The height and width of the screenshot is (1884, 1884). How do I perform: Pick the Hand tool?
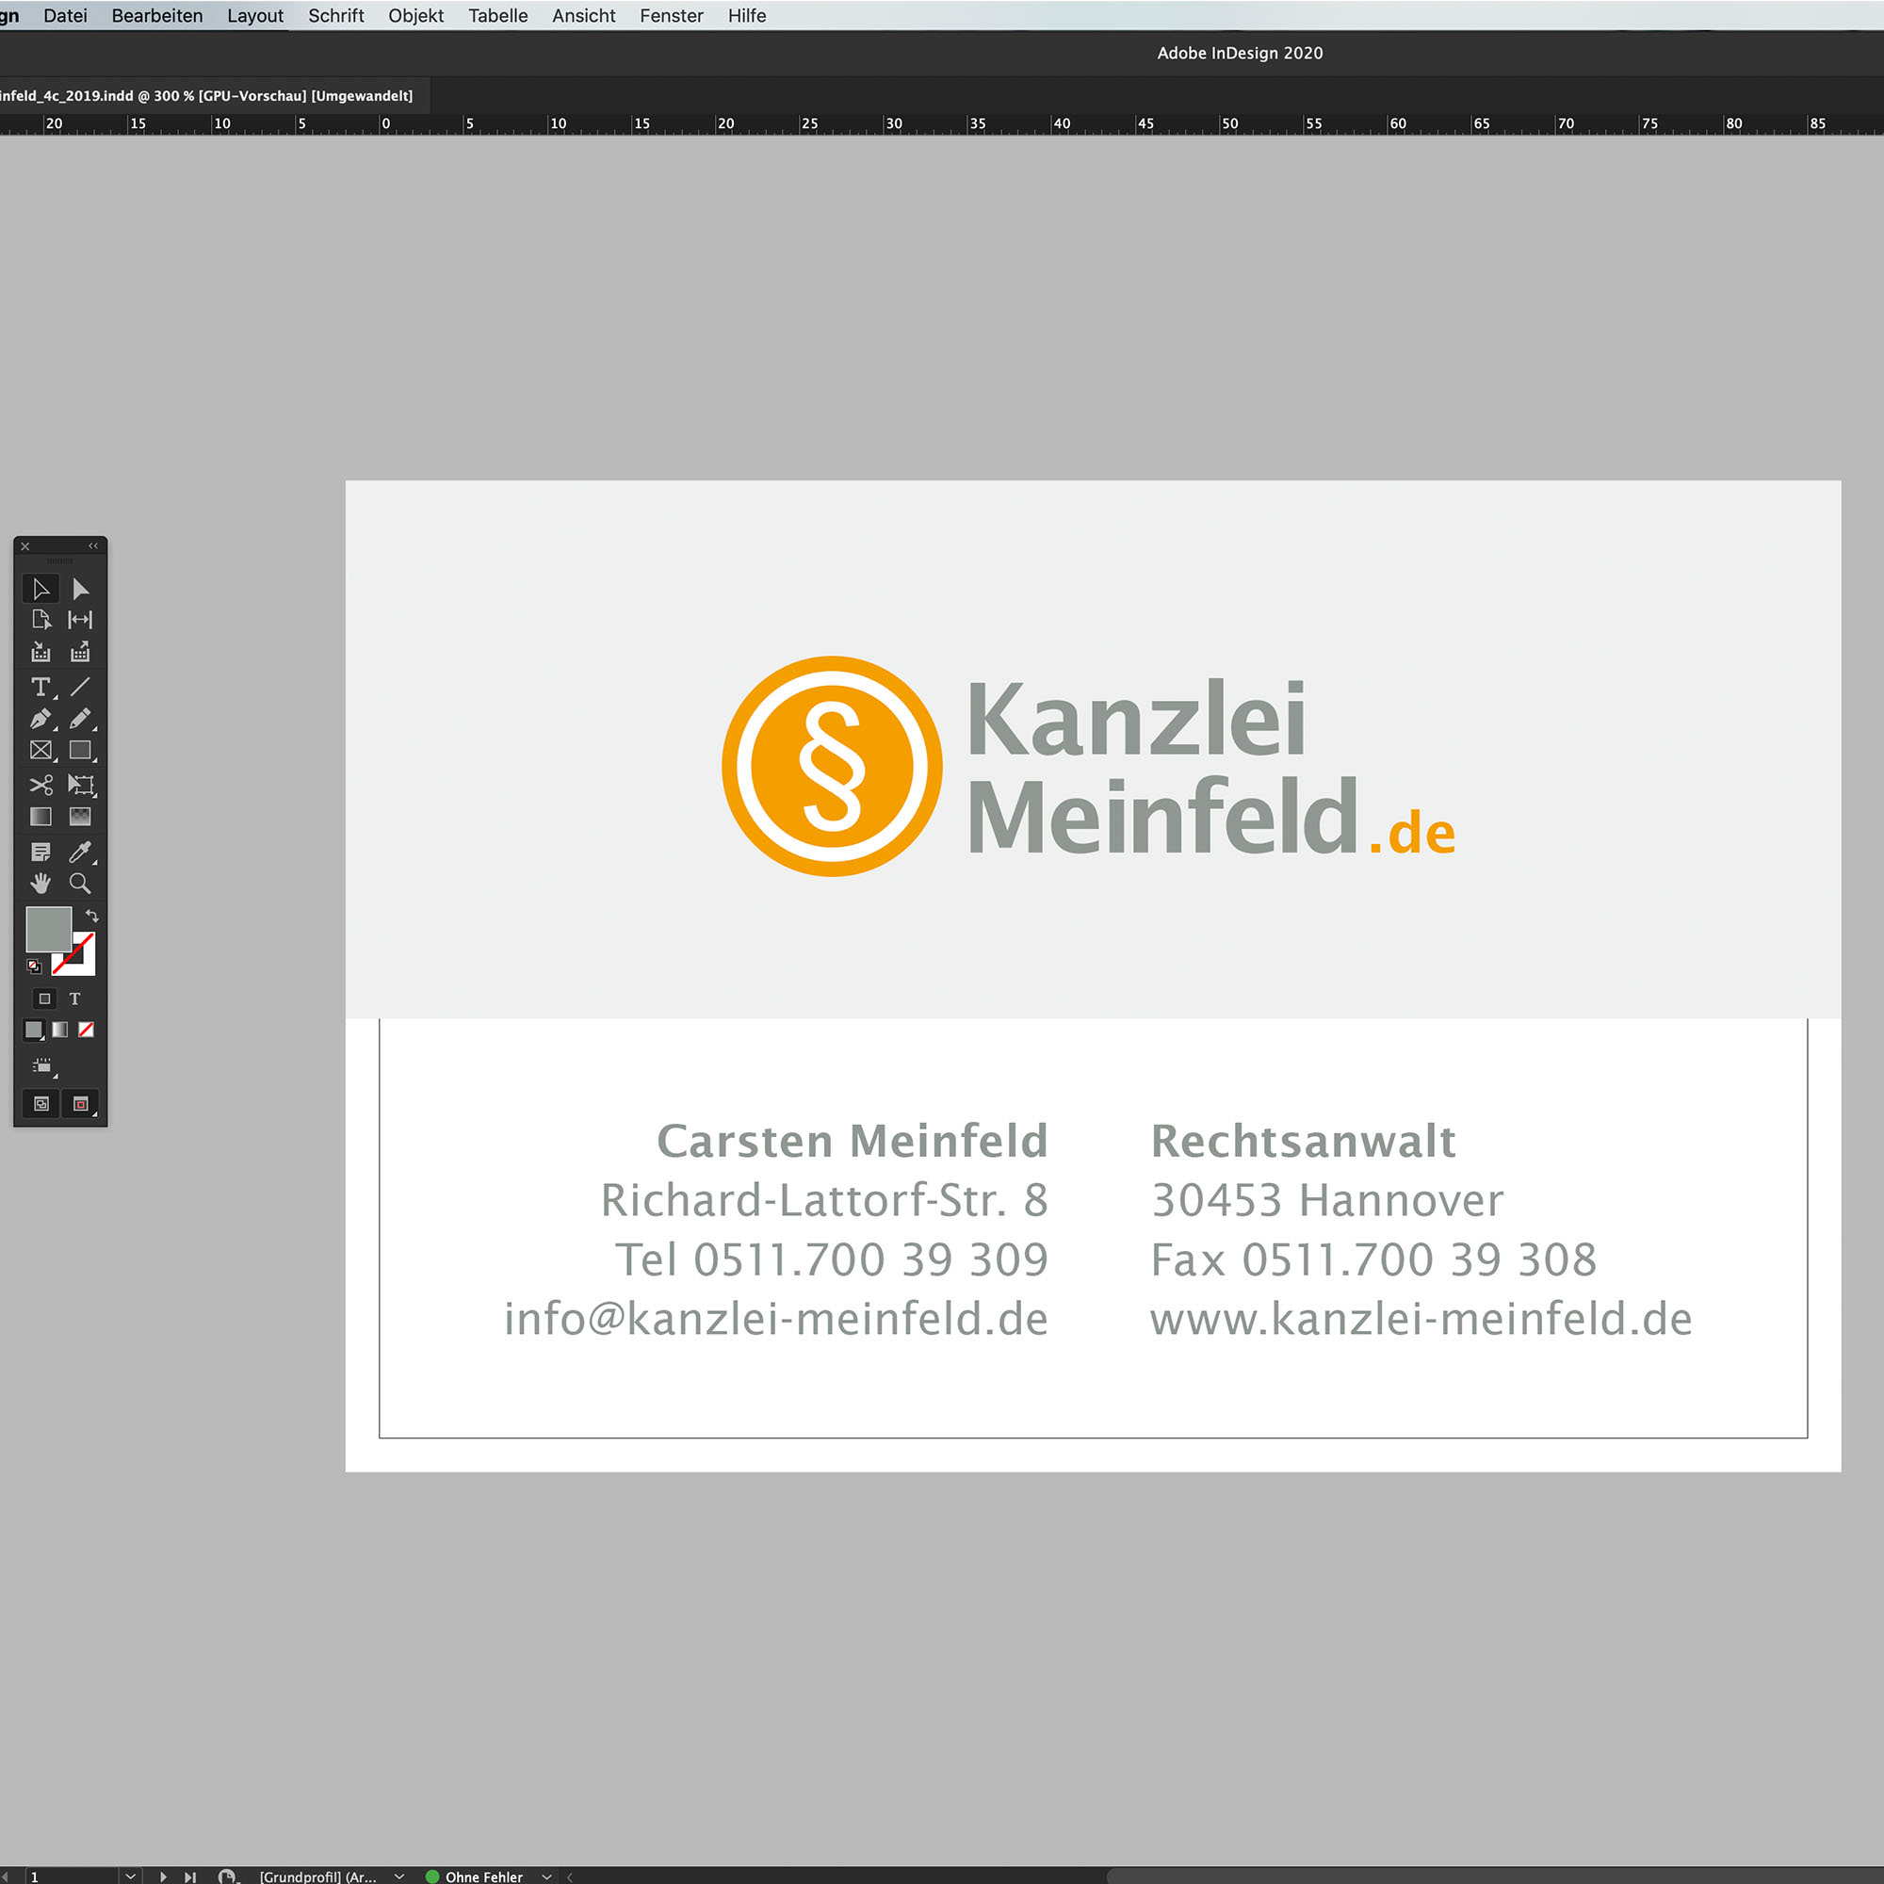pos(40,884)
